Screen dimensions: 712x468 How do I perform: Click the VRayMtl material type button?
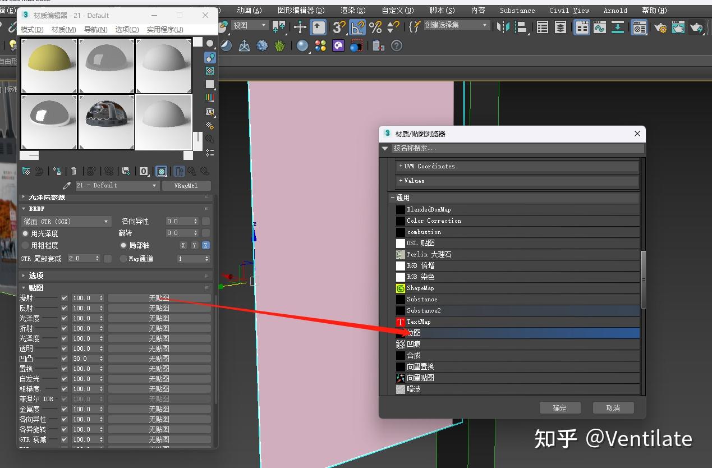(x=186, y=185)
